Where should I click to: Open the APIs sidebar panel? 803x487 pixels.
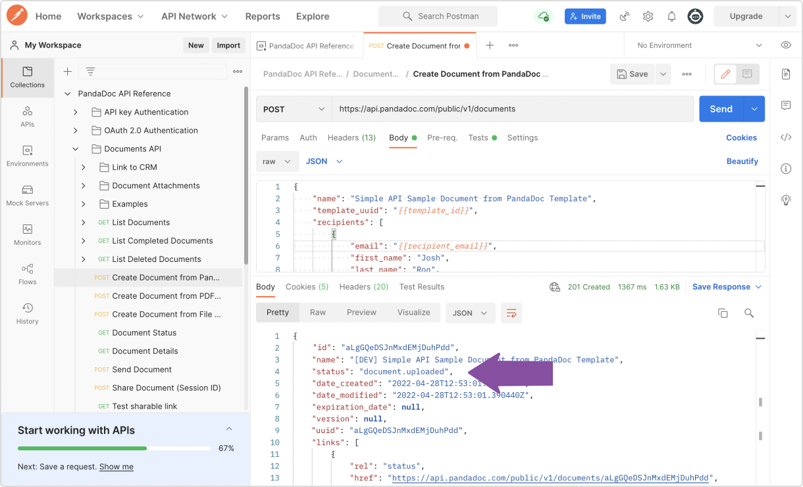27,116
